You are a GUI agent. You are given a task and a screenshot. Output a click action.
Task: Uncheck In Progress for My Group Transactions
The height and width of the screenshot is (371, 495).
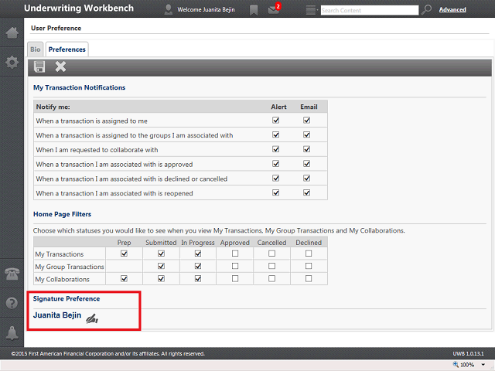click(198, 266)
